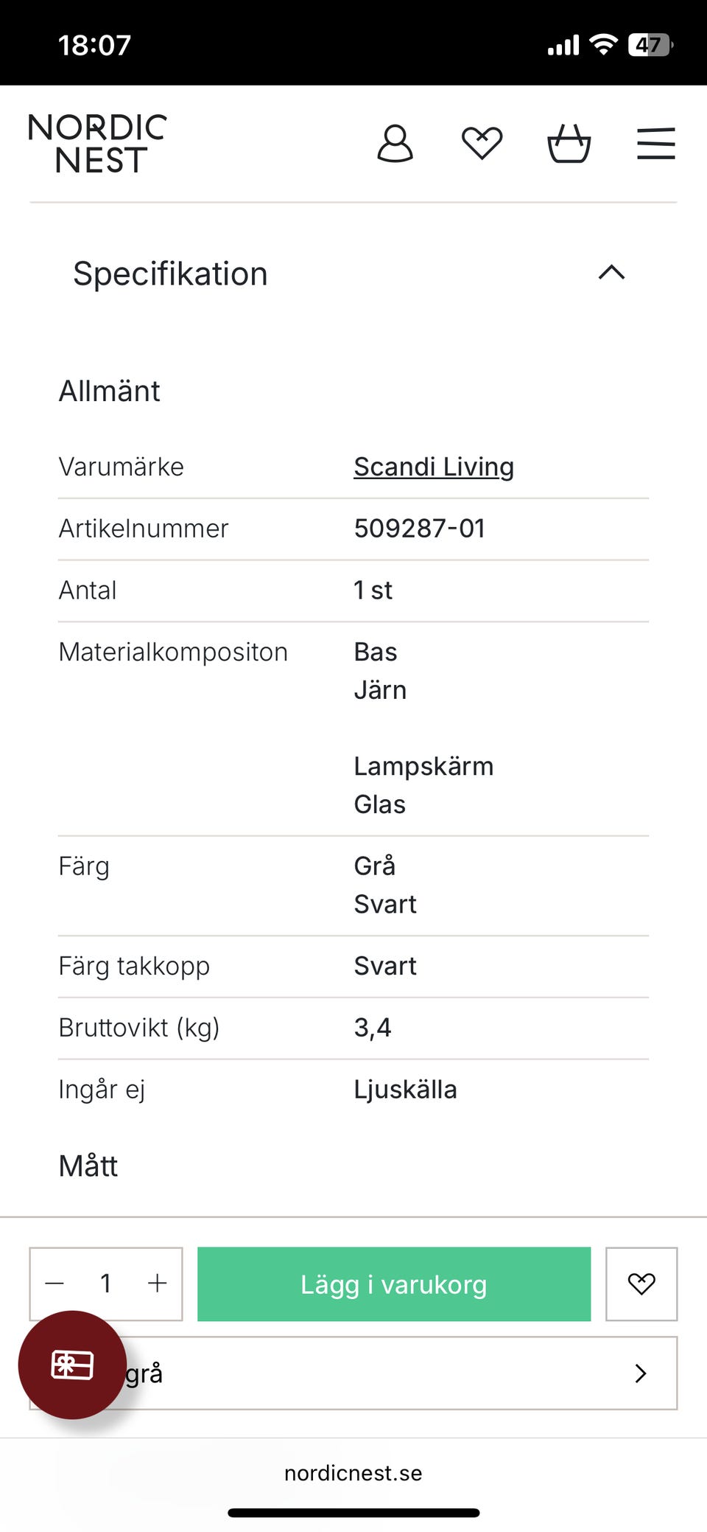This screenshot has width=707, height=1532.
Task: Tap the Nordic Nest logo
Action: click(98, 143)
